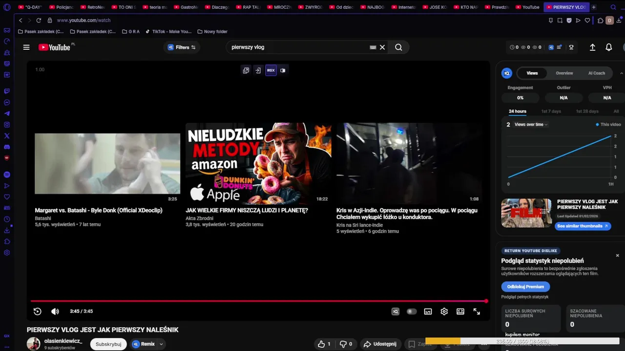
Task: Click the pop-out player overlay icon
Action: (x=246, y=70)
